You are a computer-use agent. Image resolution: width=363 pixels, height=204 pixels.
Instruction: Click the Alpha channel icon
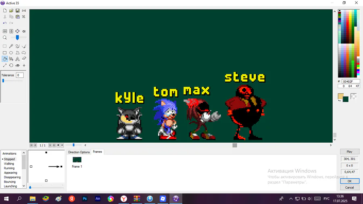click(x=24, y=31)
